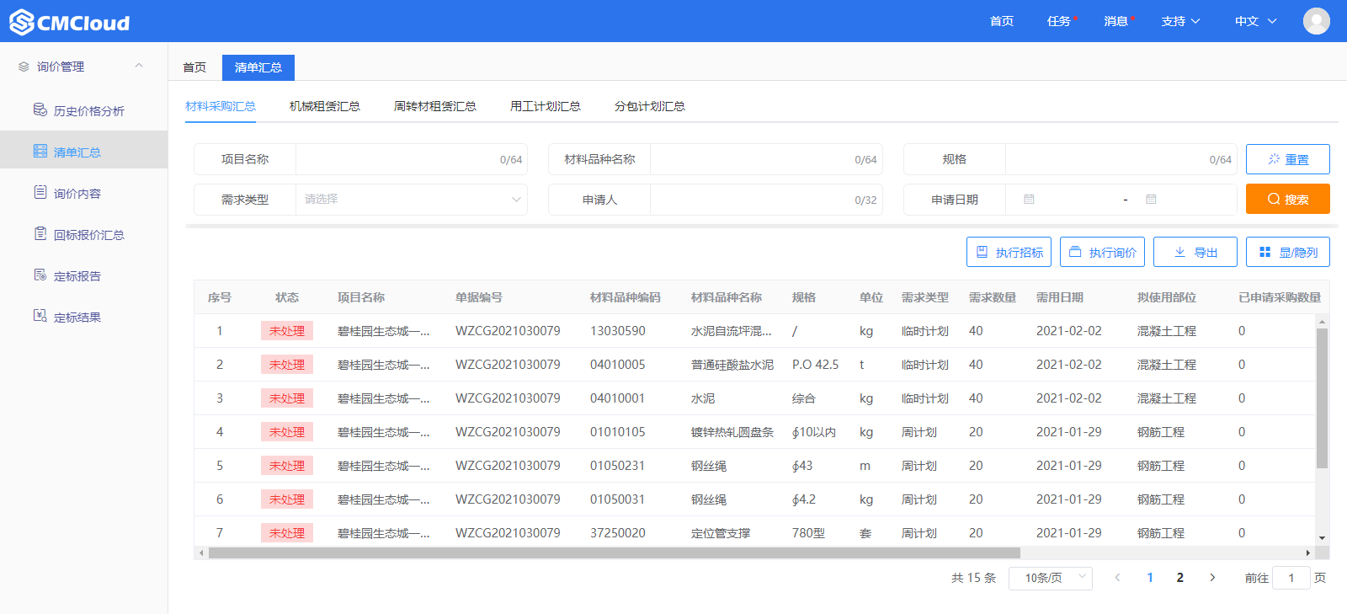Click the 回标报价汇总 sidebar icon
This screenshot has height=614, width=1347.
click(x=40, y=234)
